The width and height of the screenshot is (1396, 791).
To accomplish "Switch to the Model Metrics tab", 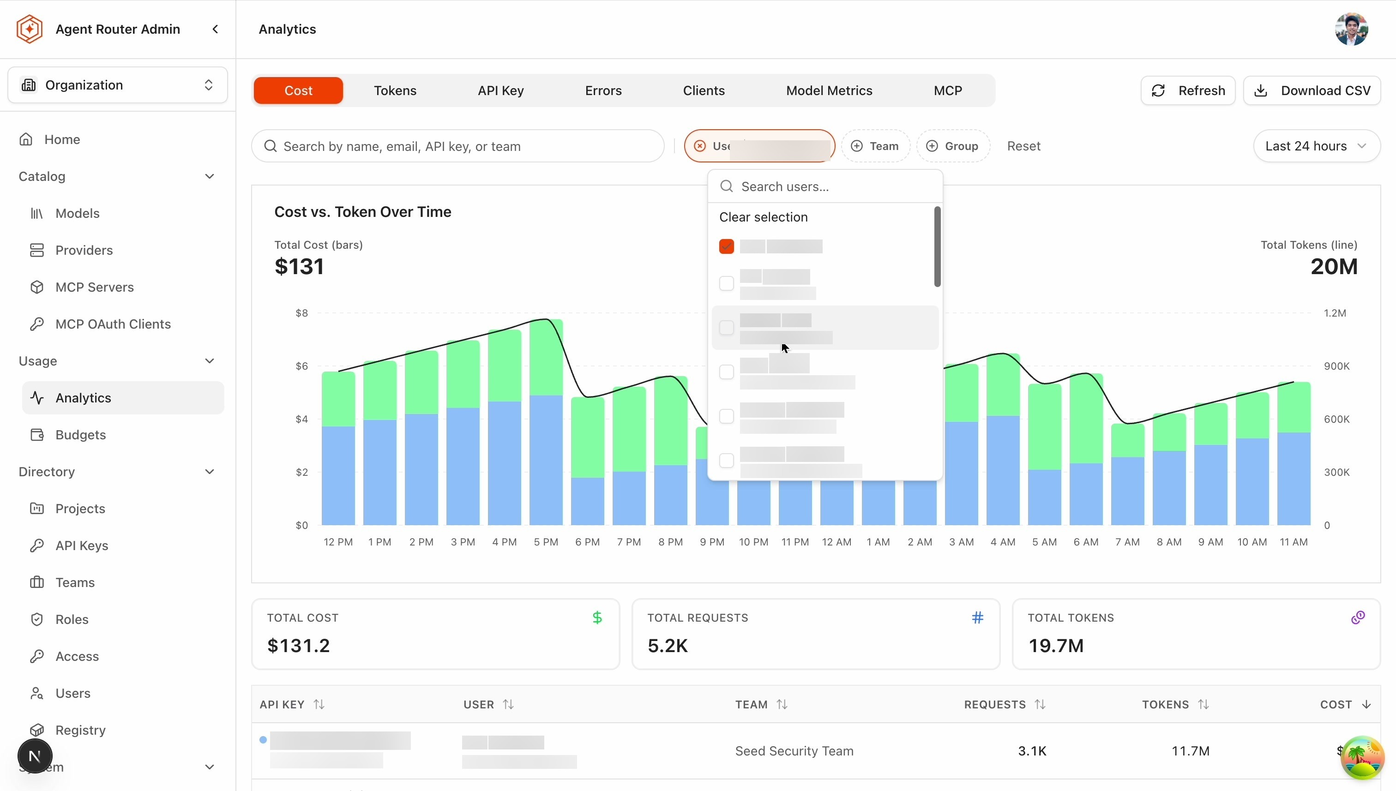I will 829,90.
